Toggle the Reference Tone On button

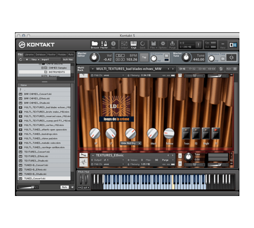pyautogui.click(x=223, y=59)
